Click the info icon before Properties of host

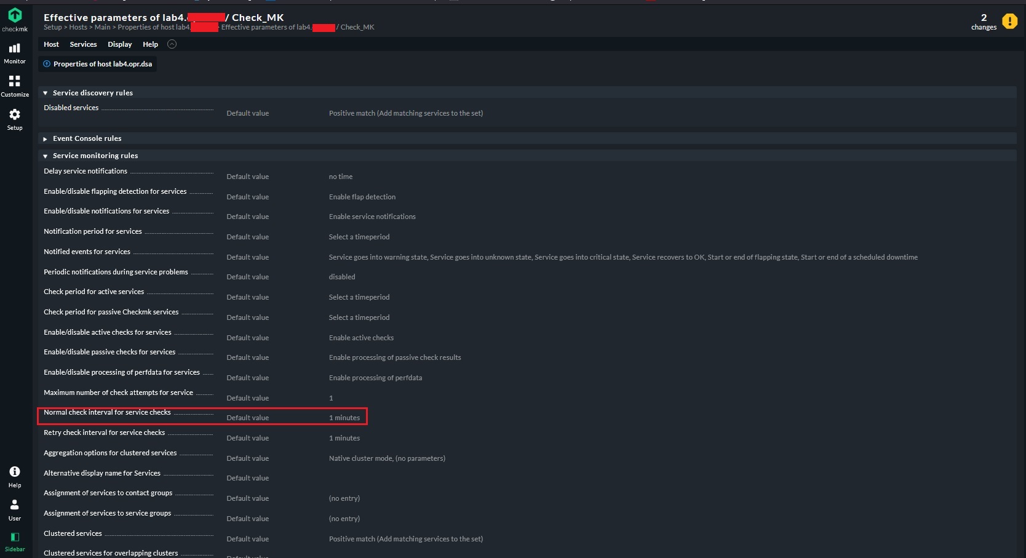[46, 63]
